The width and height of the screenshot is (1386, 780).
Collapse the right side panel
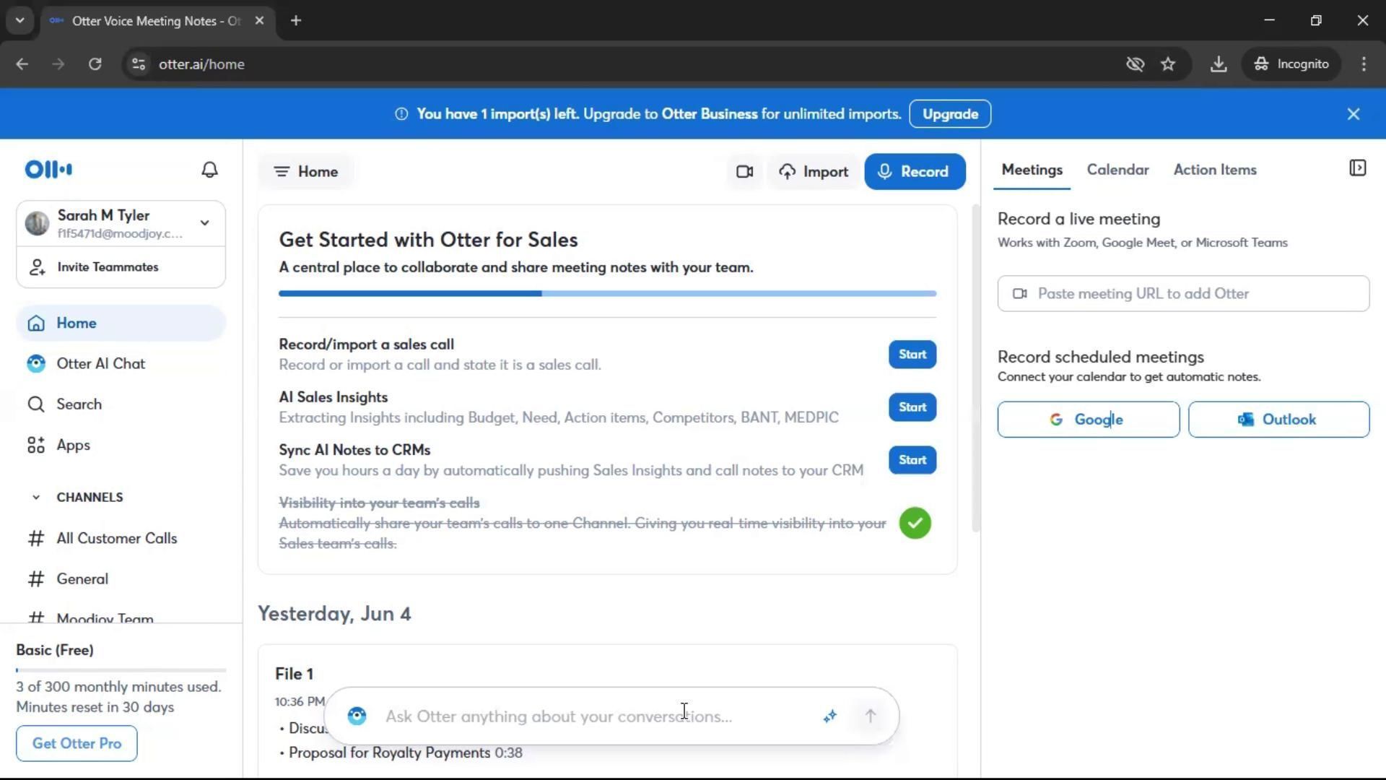click(x=1357, y=168)
